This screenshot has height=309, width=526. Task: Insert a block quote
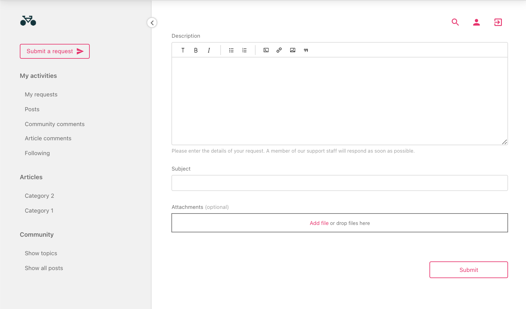click(306, 50)
